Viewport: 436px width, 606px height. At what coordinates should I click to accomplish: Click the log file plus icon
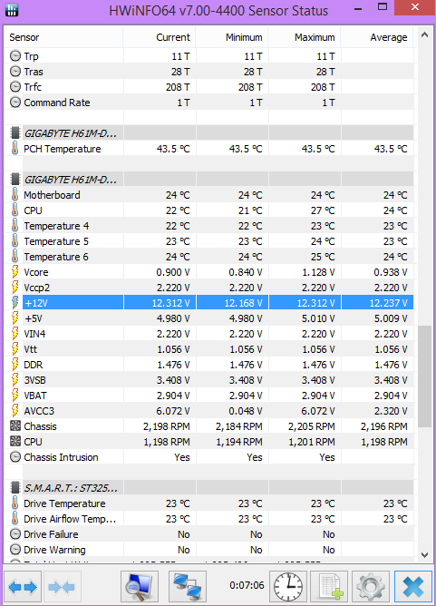pos(329,587)
